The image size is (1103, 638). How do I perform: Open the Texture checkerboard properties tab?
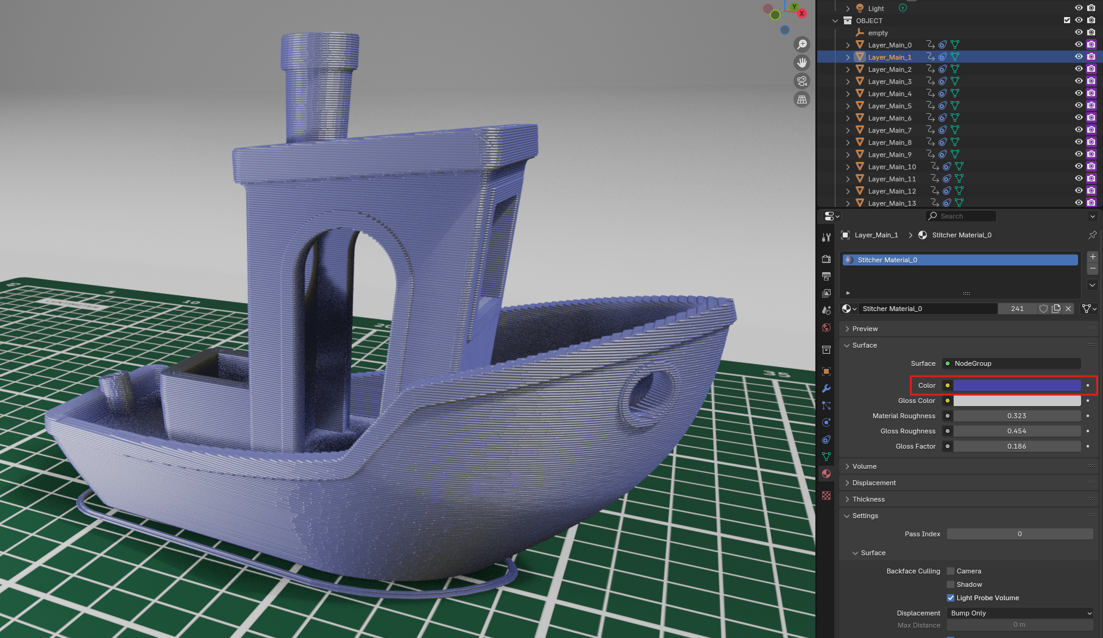pyautogui.click(x=826, y=496)
